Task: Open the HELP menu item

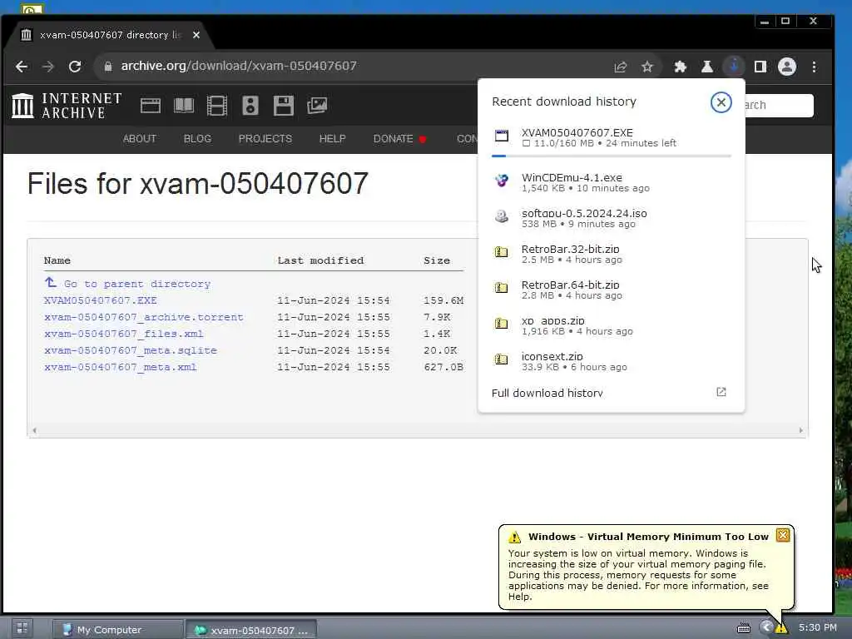Action: [x=333, y=139]
